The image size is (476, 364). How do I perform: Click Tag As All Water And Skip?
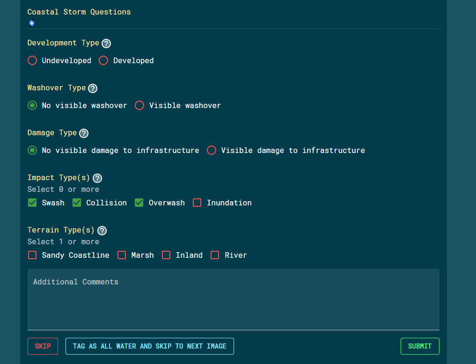[149, 346]
